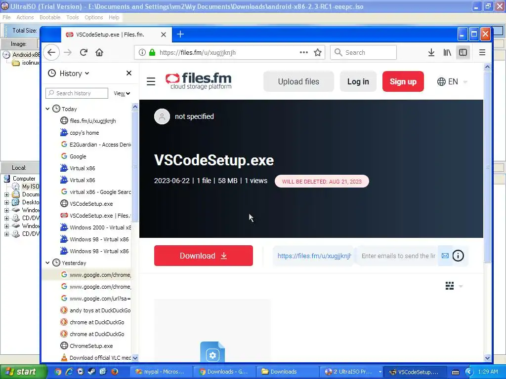
Task: Open Steam icon in quick launch
Action: pyautogui.click(x=91, y=372)
